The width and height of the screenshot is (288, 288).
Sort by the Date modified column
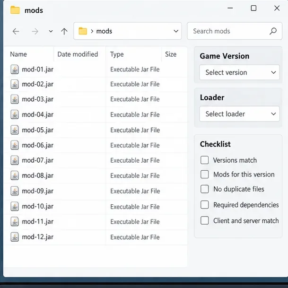pos(78,54)
